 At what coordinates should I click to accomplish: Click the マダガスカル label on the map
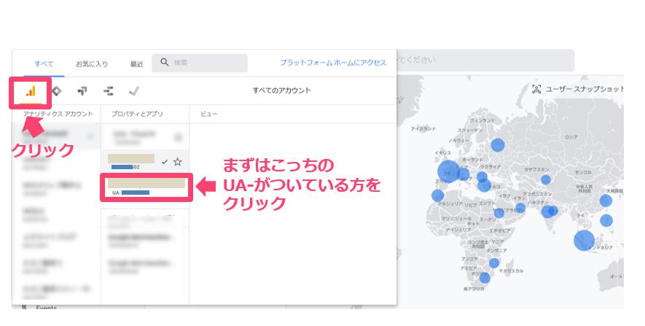pos(512,271)
